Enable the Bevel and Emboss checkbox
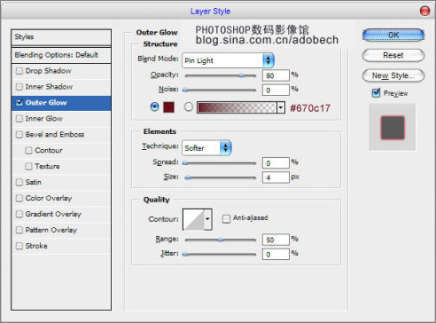 [19, 135]
